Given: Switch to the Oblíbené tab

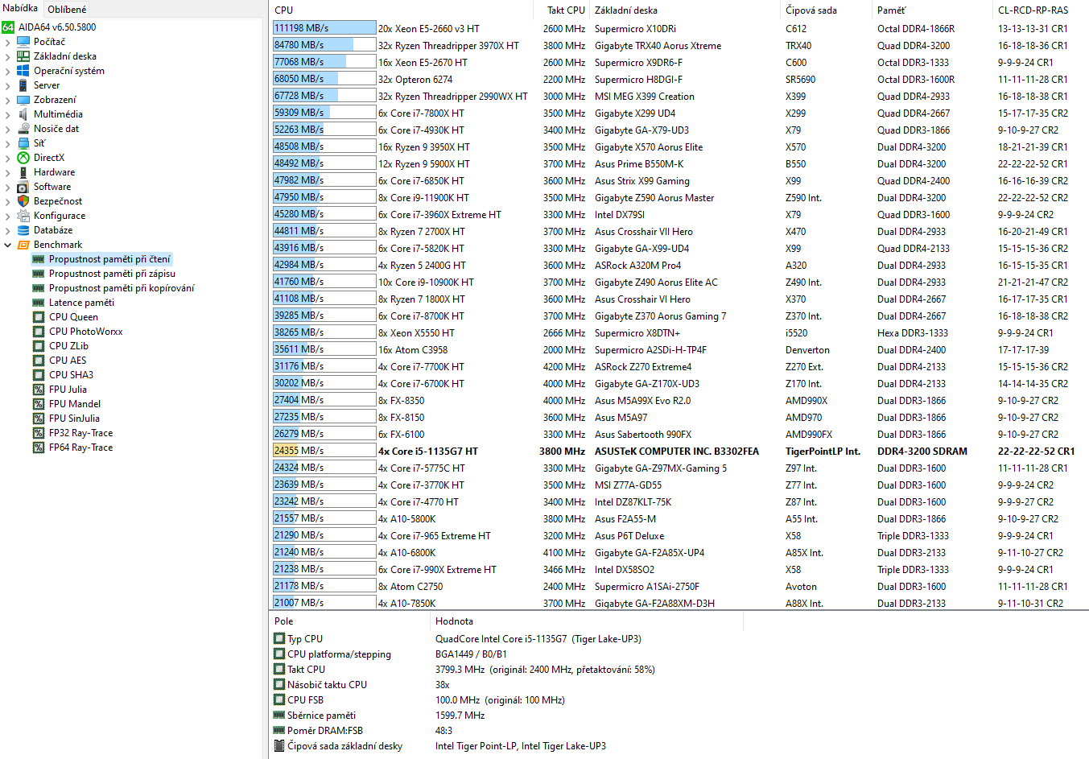Looking at the screenshot, I should [67, 10].
